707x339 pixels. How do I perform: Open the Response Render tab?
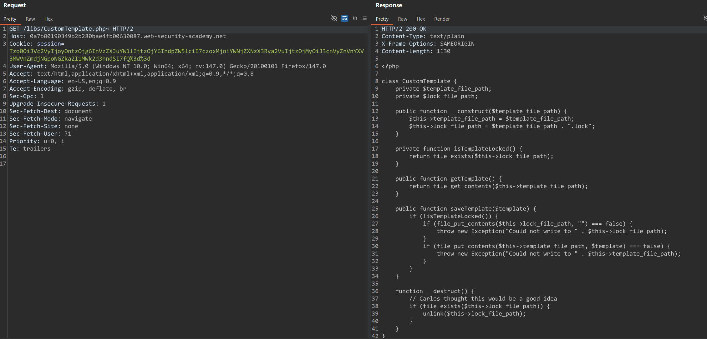tap(442, 19)
